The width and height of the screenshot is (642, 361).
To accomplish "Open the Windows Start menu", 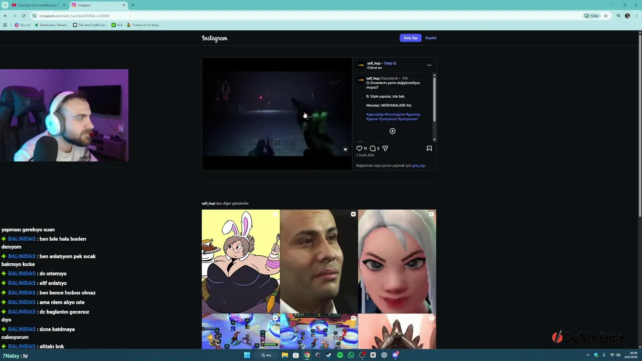I will tap(247, 355).
